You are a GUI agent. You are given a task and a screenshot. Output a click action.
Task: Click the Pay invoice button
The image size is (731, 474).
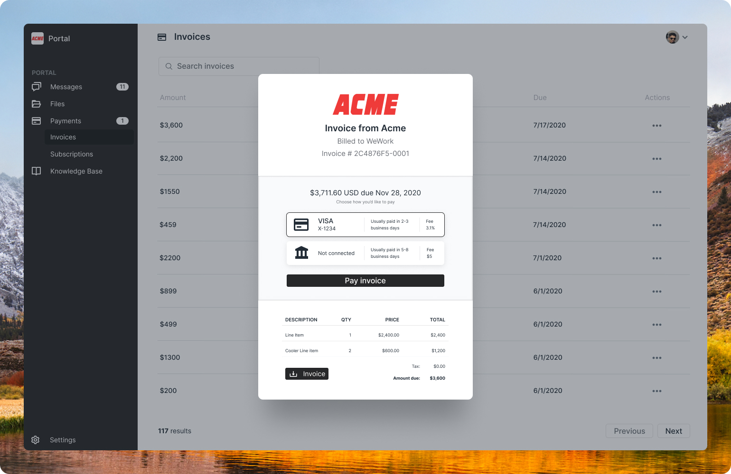point(365,281)
